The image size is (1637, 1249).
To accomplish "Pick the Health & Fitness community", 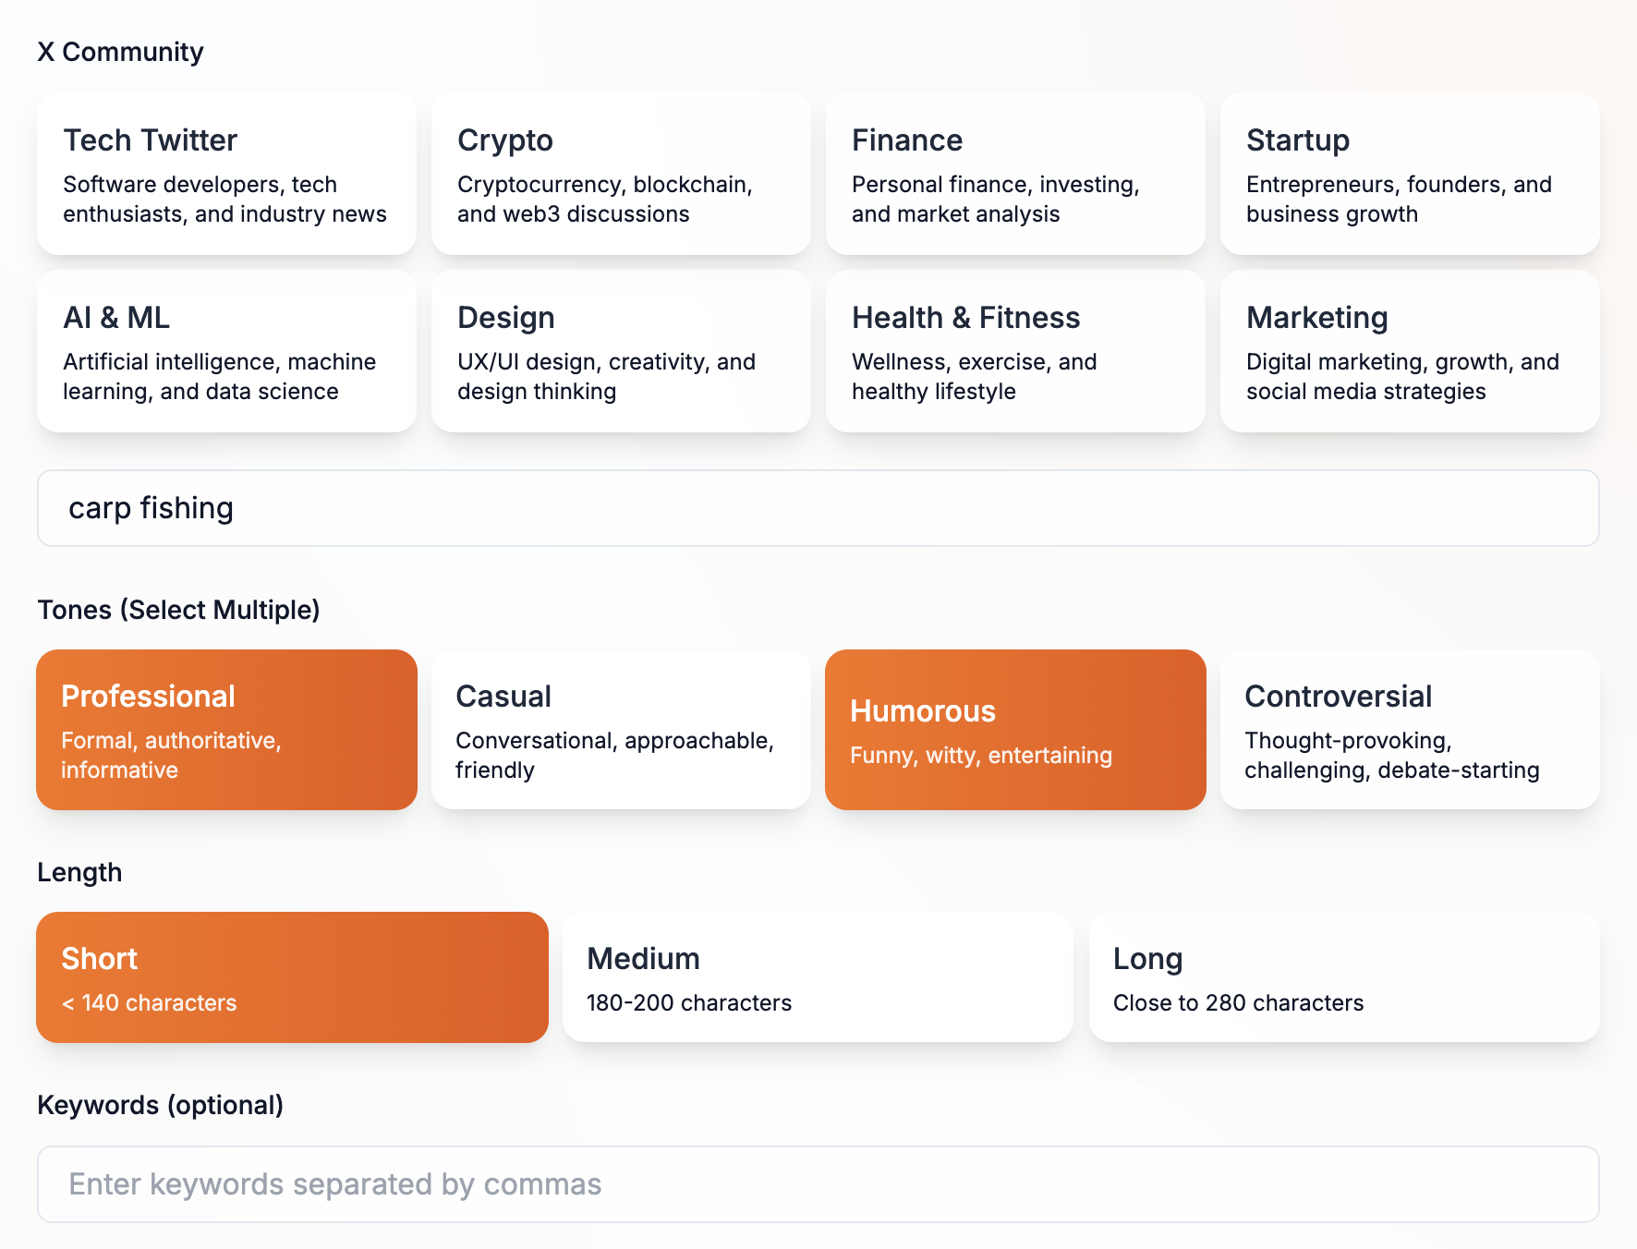I will pos(1015,351).
